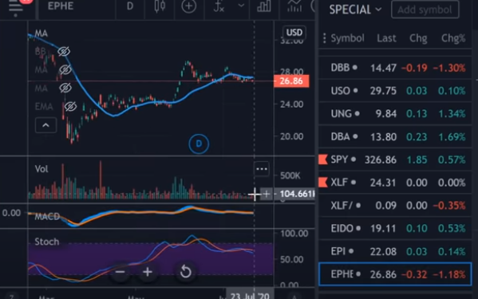
Task: Add a compare symbol with plus icon
Action: click(188, 6)
